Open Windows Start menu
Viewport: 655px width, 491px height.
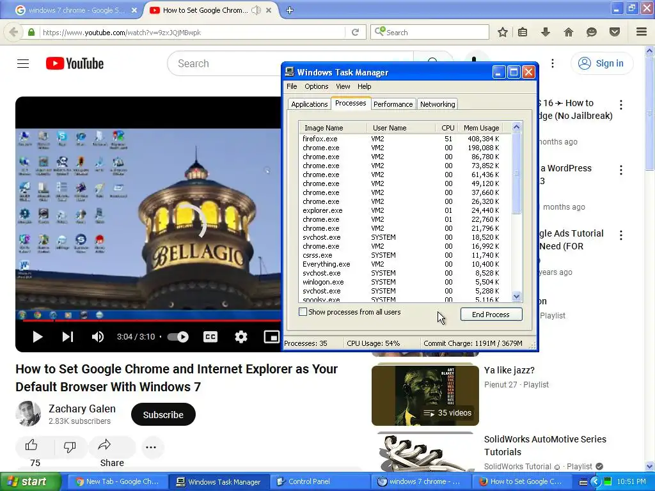click(30, 482)
